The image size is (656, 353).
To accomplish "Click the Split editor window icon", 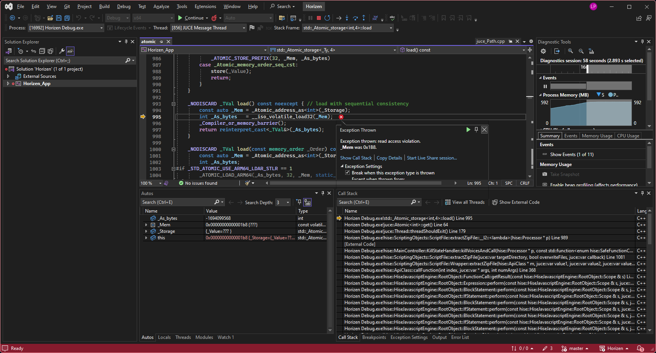I will click(x=530, y=50).
